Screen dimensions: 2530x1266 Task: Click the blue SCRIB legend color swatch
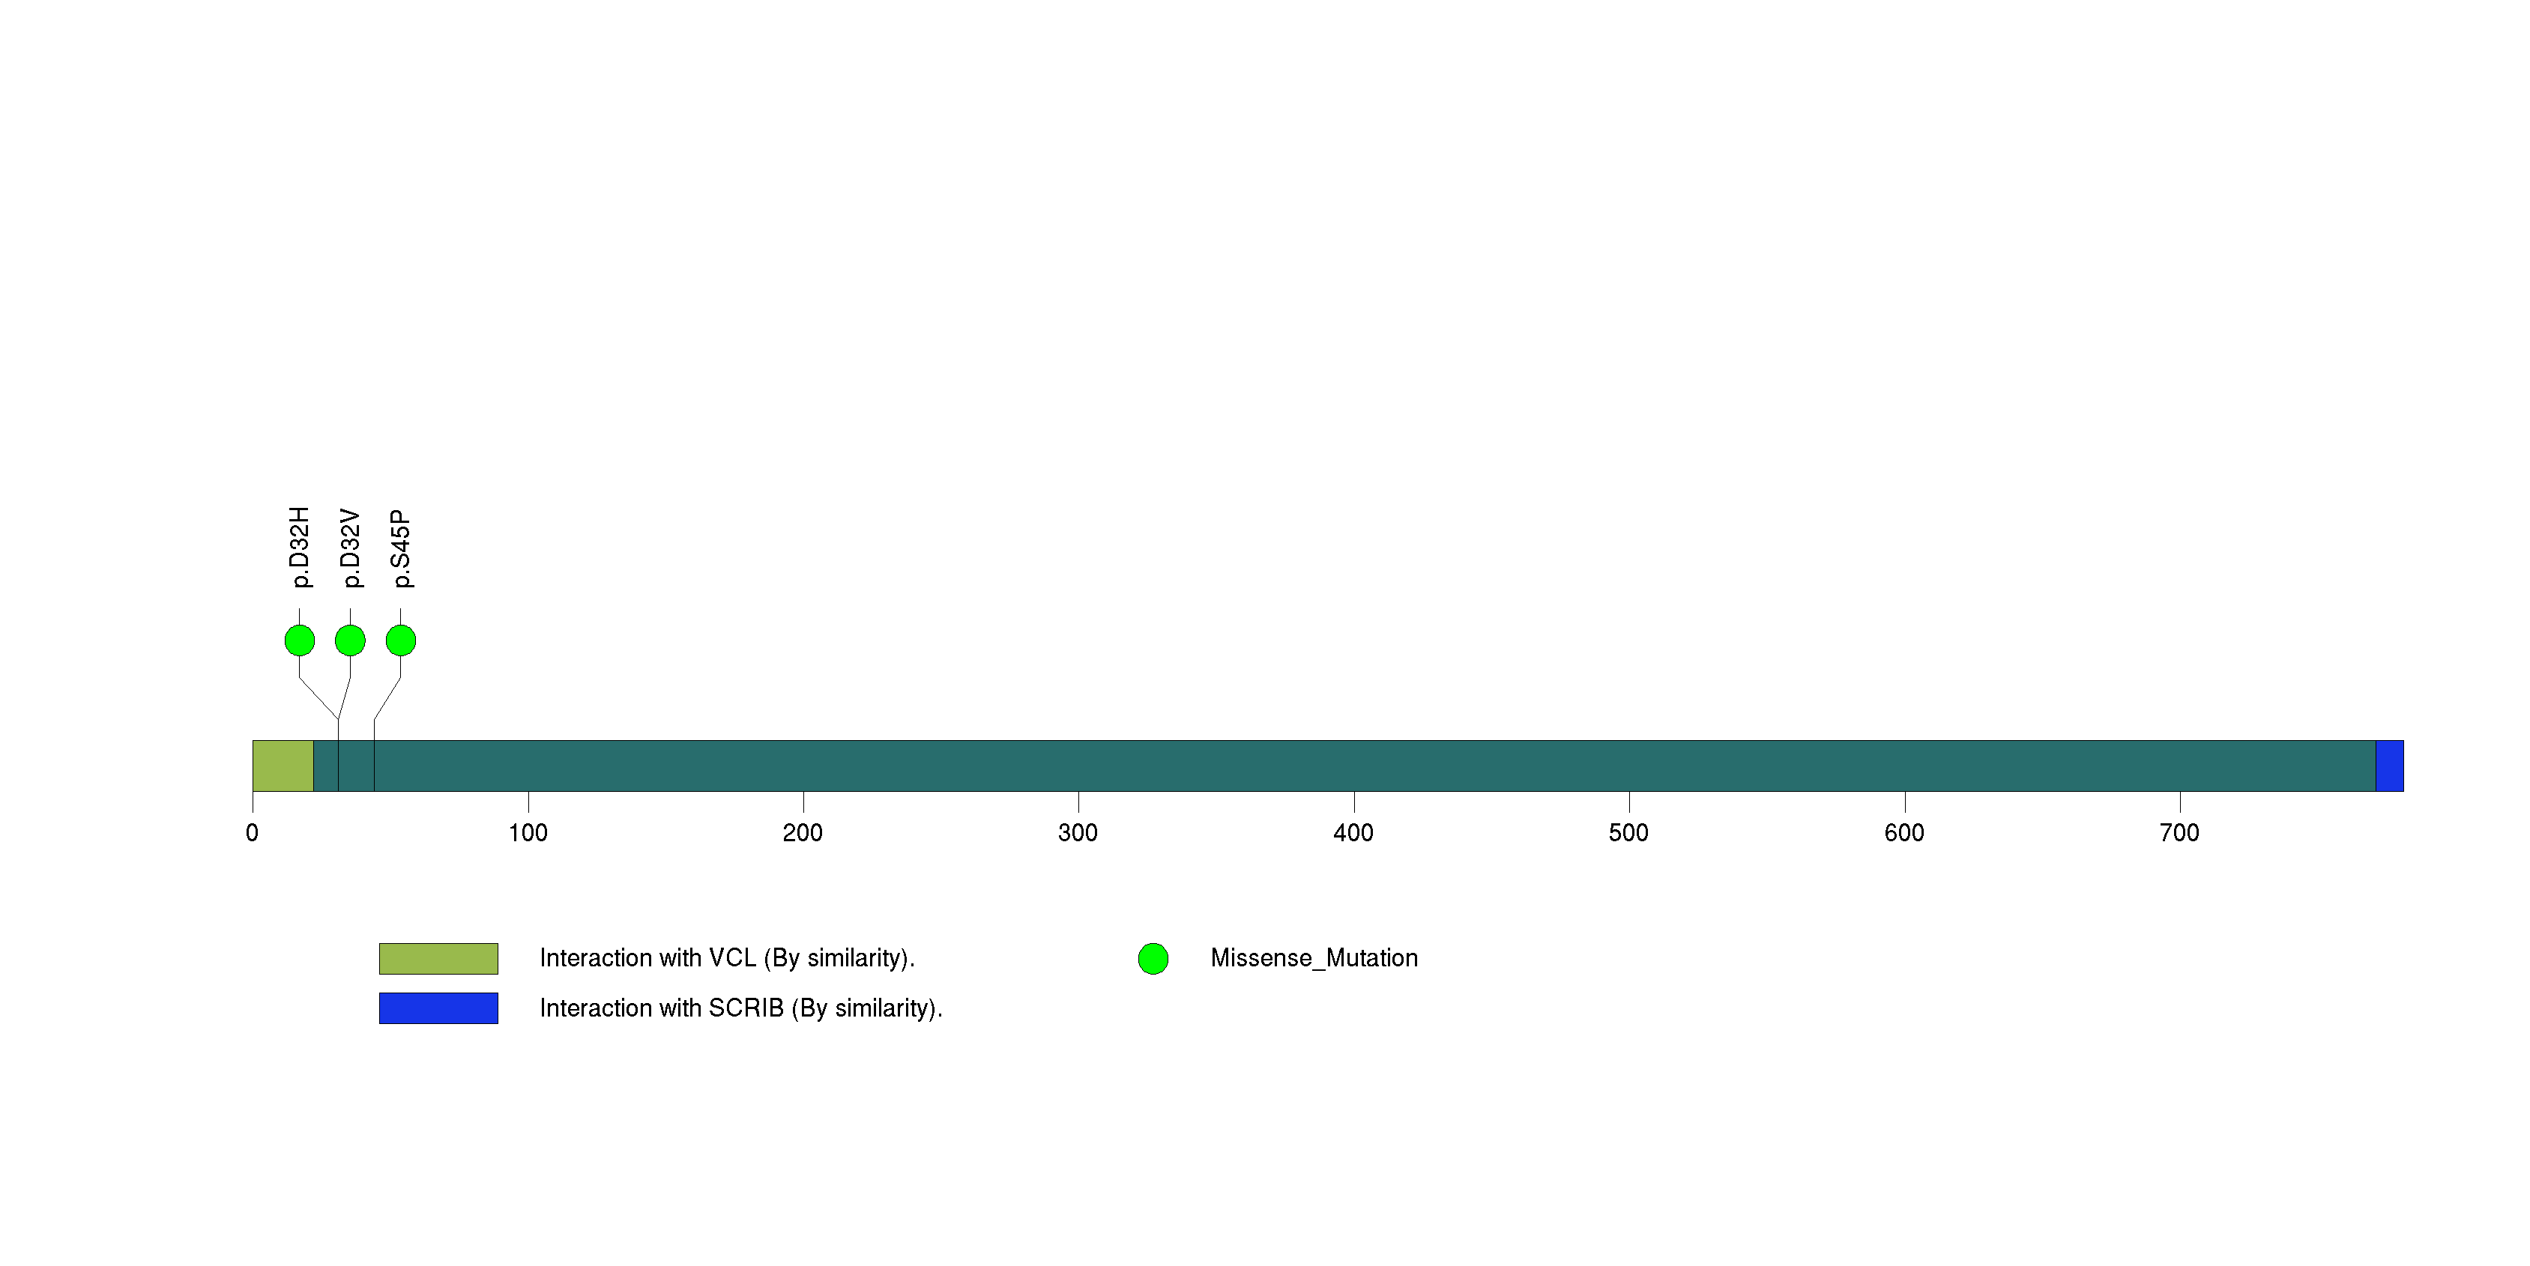[438, 1008]
